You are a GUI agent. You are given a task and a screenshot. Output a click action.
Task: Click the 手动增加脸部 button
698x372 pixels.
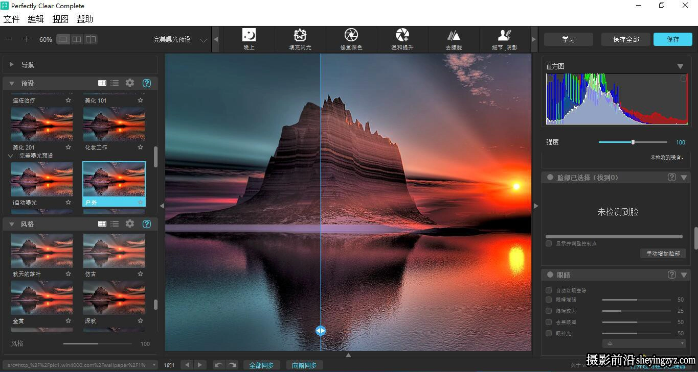[x=663, y=254]
